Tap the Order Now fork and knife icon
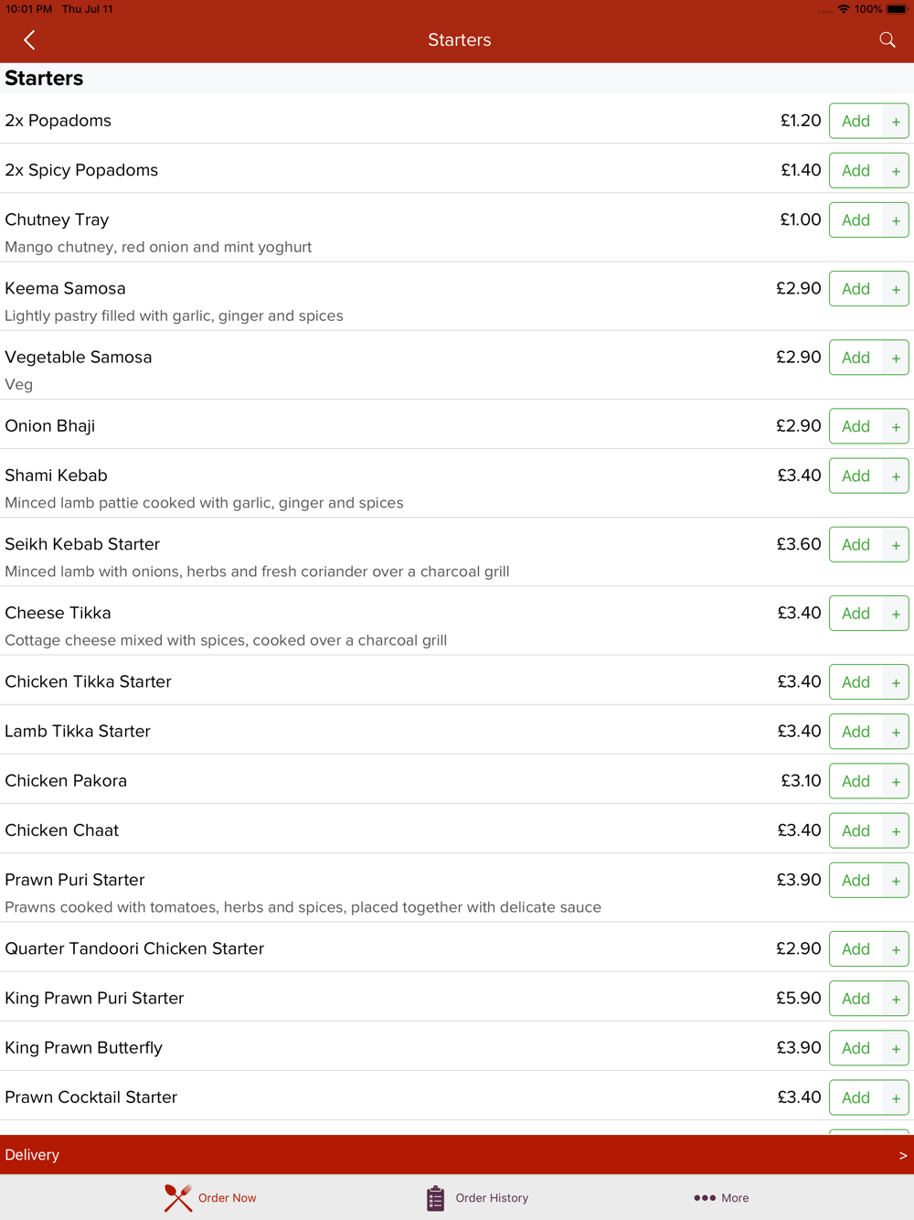The height and width of the screenshot is (1220, 914). point(178,1198)
